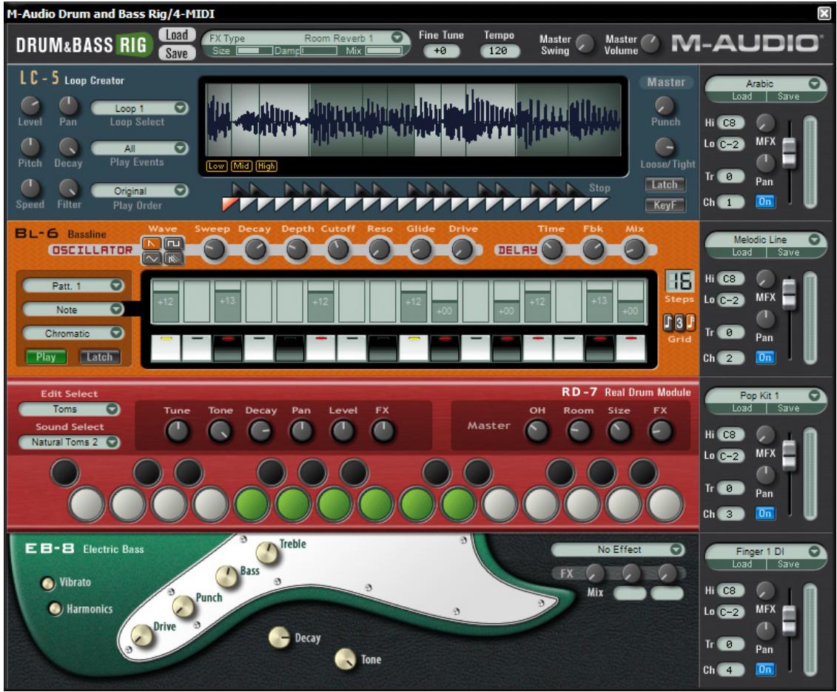Click the first green drum pad
The width and height of the screenshot is (837, 692).
252,503
